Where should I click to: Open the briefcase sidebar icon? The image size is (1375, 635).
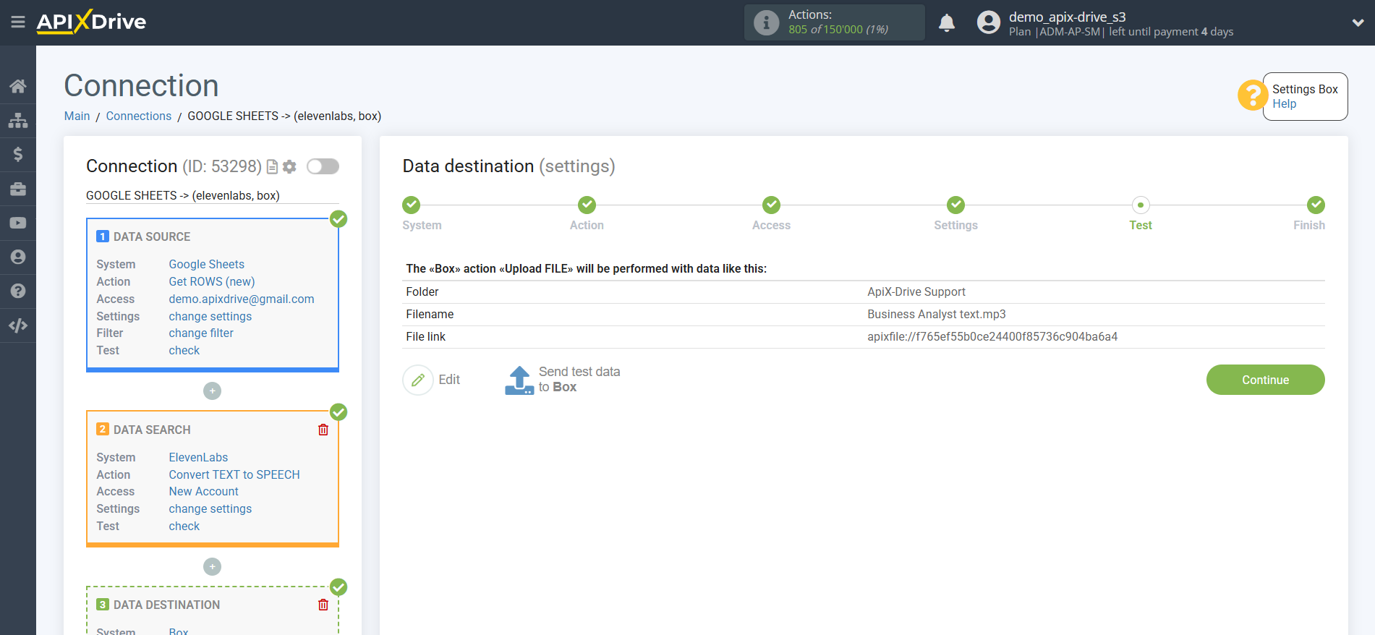[18, 189]
